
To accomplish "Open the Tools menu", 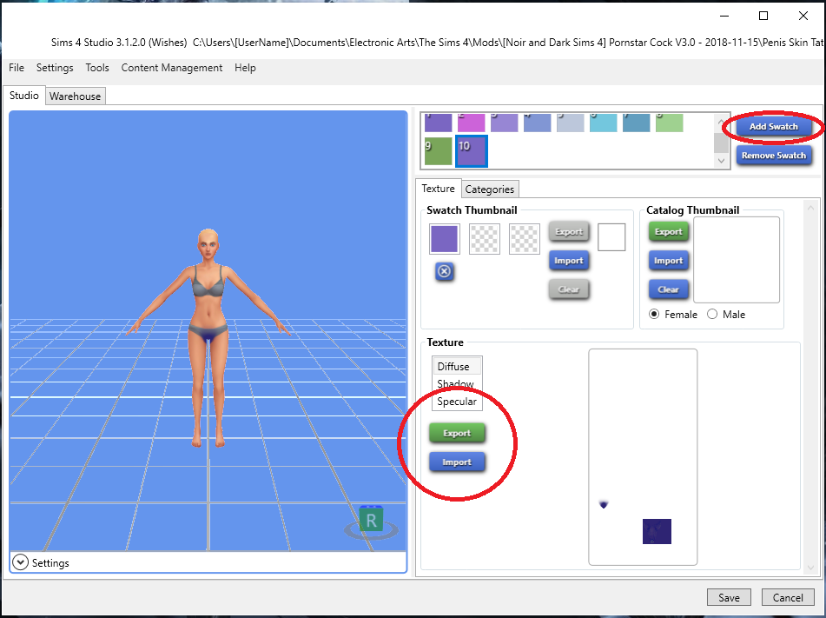I will coord(97,68).
